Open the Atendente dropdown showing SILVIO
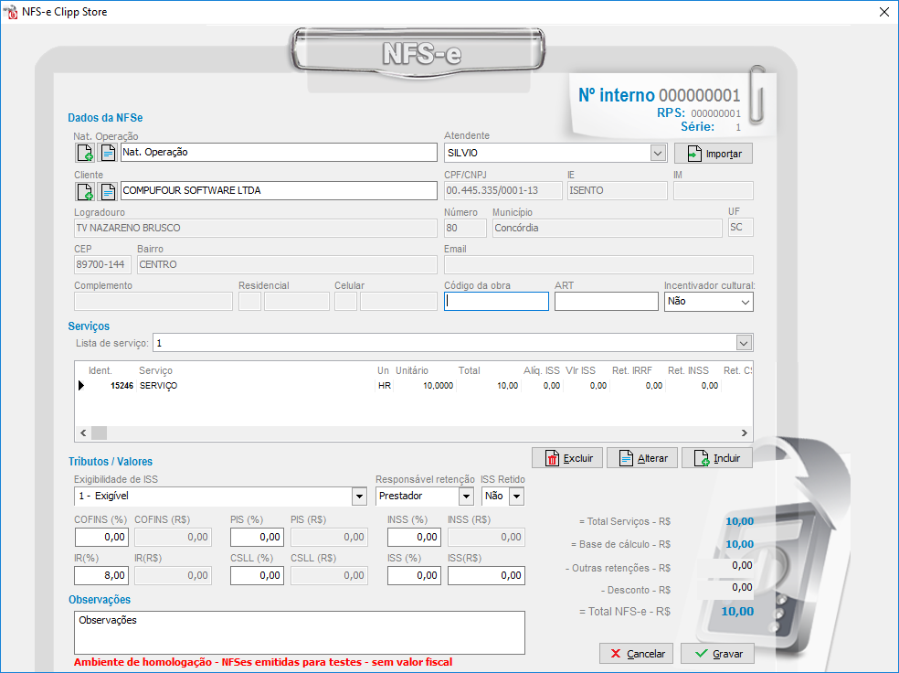 (x=657, y=153)
